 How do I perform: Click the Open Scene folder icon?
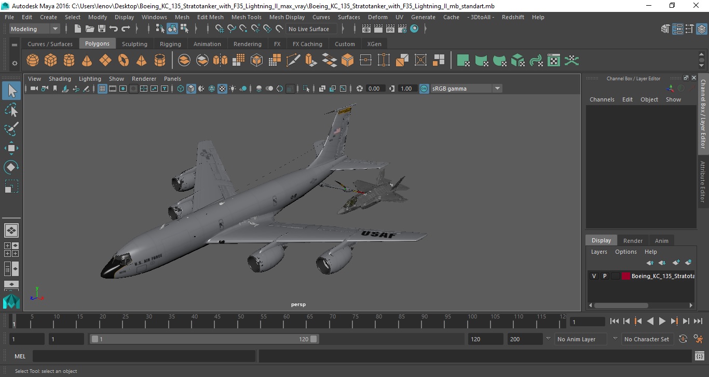89,29
